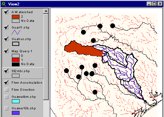Click the legend scrollbar track below the thumb
The width and height of the screenshot is (164, 117).
point(46,108)
